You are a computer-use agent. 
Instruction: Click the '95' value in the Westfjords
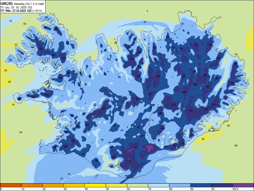[67, 43]
